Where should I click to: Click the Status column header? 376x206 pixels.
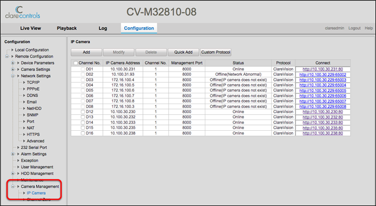238,63
